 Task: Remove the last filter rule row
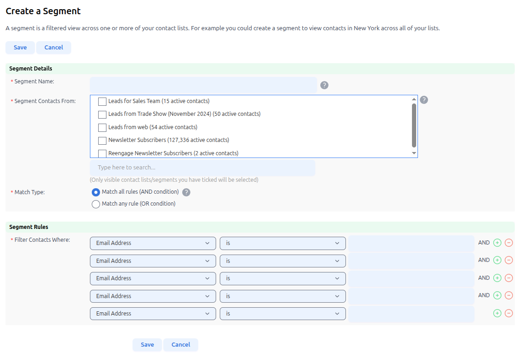509,314
